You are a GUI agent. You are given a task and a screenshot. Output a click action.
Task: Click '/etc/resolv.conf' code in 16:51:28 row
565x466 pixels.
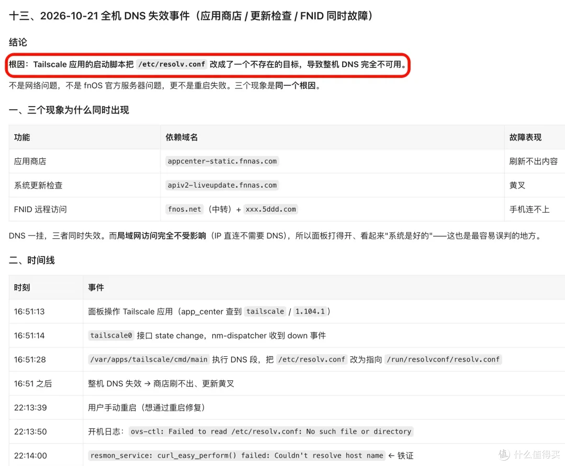(312, 359)
